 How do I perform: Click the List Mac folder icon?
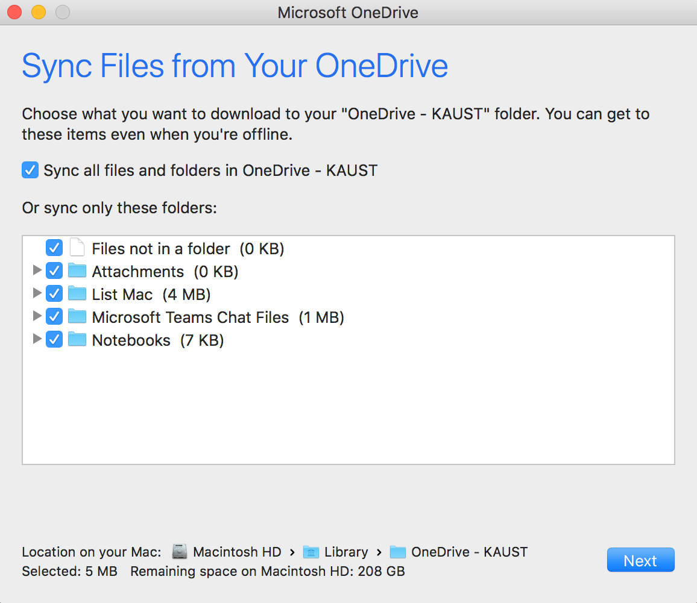click(x=77, y=293)
